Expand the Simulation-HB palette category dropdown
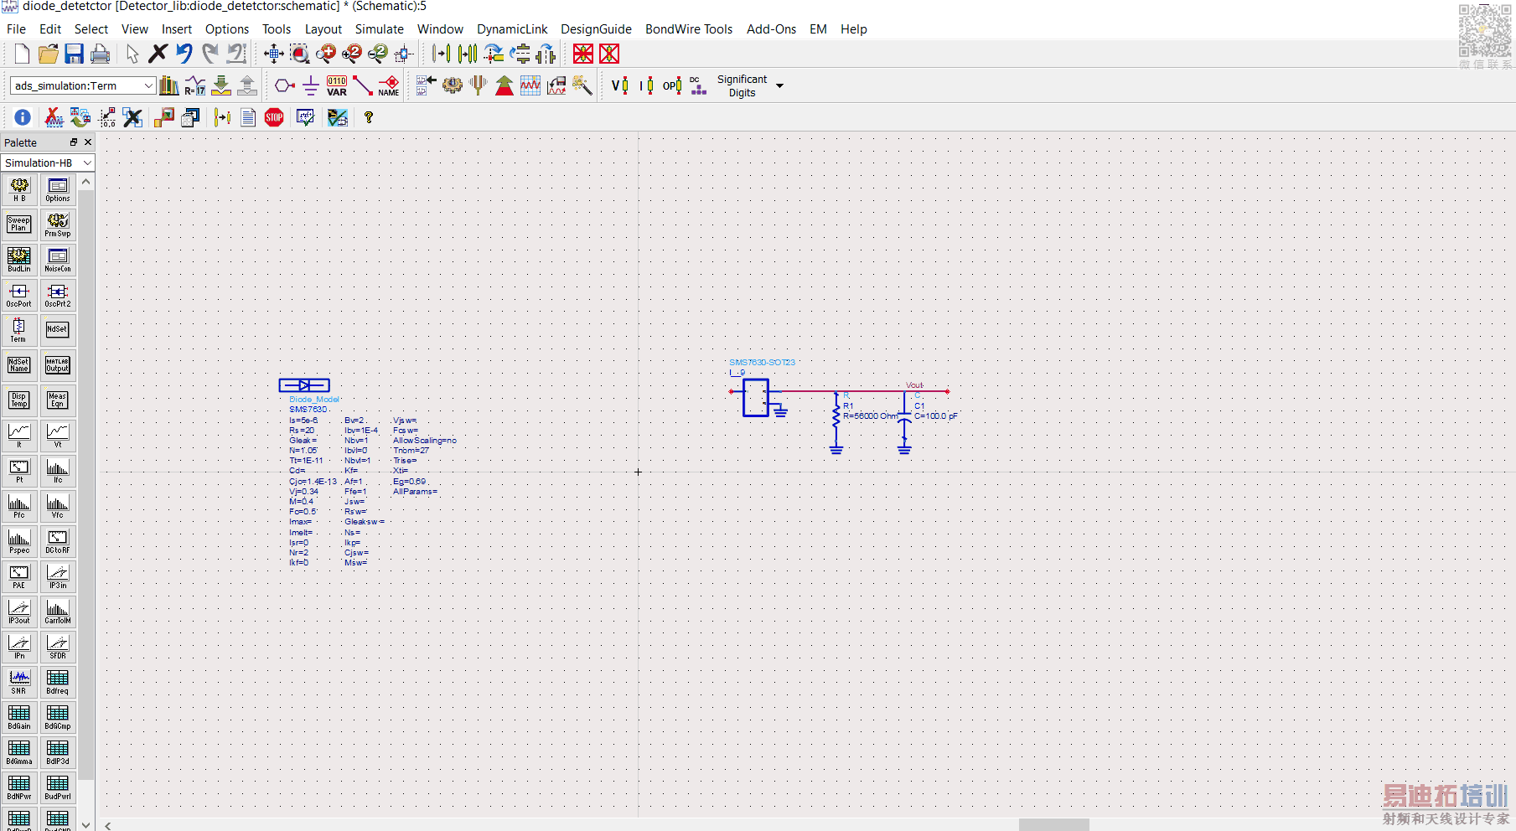 [x=87, y=163]
